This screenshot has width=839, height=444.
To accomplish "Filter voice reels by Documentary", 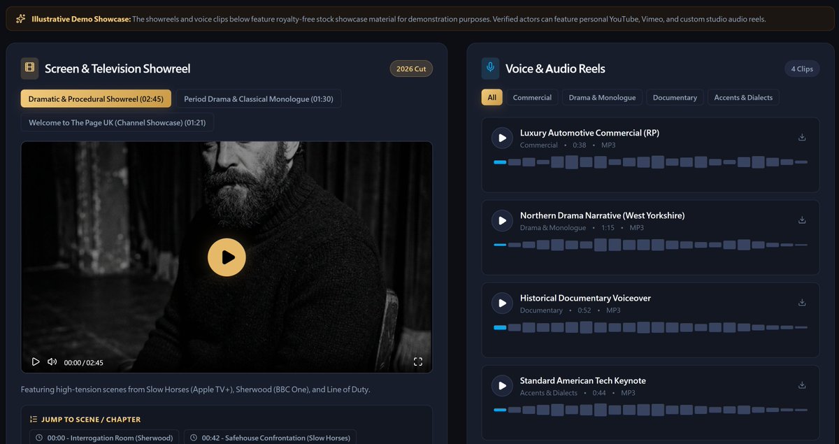I will point(675,97).
